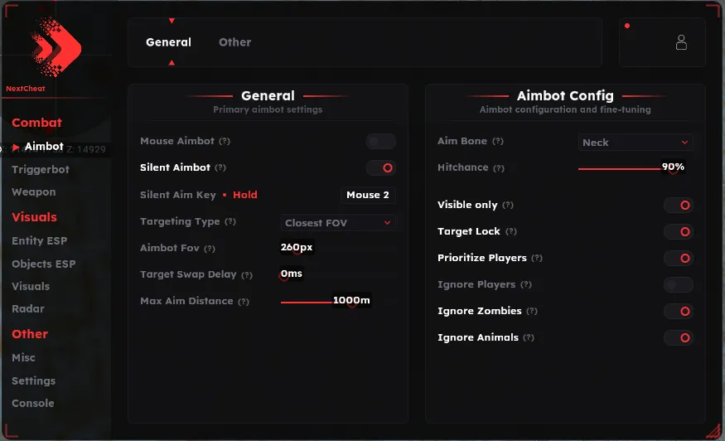Open Triggerbot in the sidebar
This screenshot has width=725, height=441.
click(x=41, y=169)
